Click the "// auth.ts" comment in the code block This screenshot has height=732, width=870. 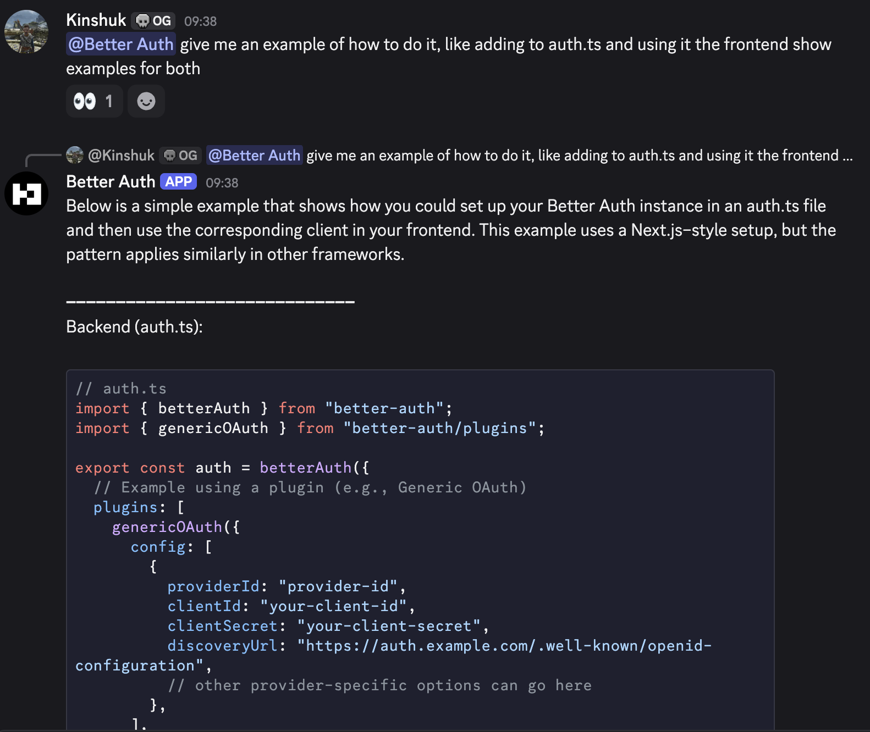[121, 389]
